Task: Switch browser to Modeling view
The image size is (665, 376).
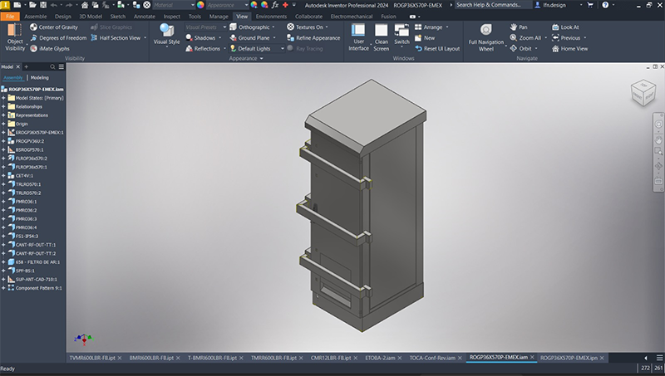Action: 39,78
